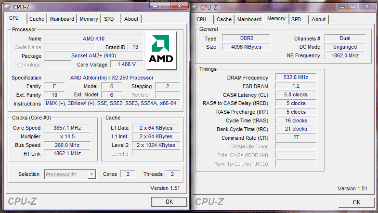Click the Channels # value 'Dual'

pos(345,38)
